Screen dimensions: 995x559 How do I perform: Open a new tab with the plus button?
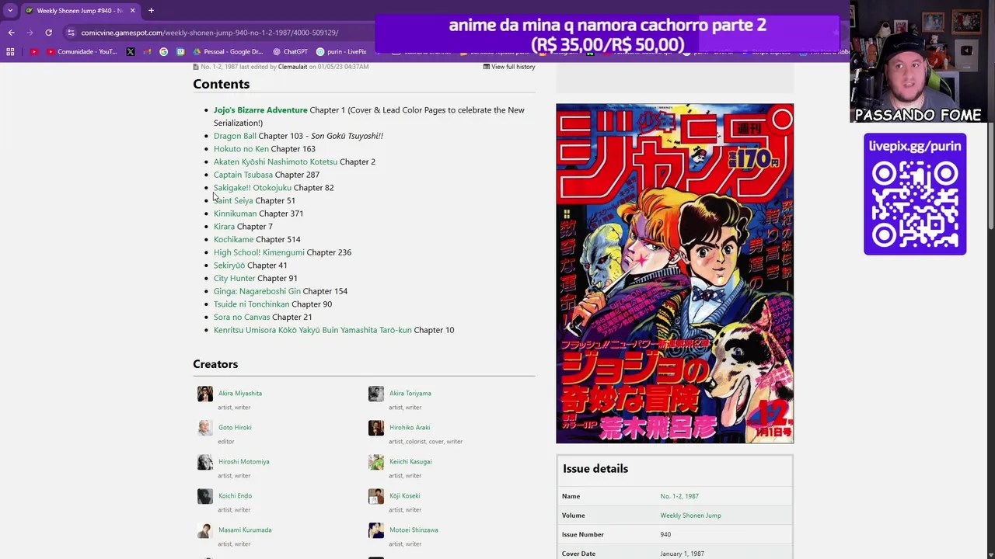[151, 11]
